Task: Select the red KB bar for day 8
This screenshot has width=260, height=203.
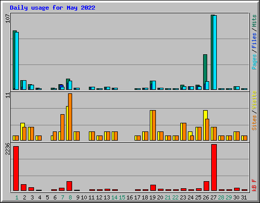Action: pyautogui.click(x=69, y=186)
